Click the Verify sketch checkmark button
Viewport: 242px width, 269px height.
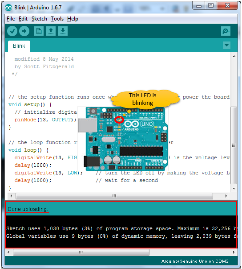point(12,31)
